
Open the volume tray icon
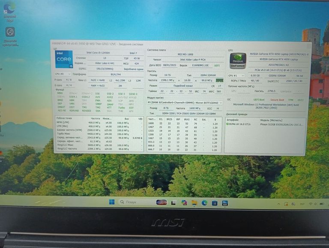315,204
